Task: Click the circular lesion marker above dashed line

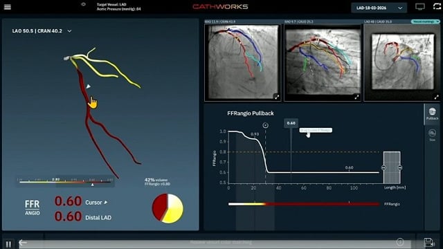Action: 265,125
